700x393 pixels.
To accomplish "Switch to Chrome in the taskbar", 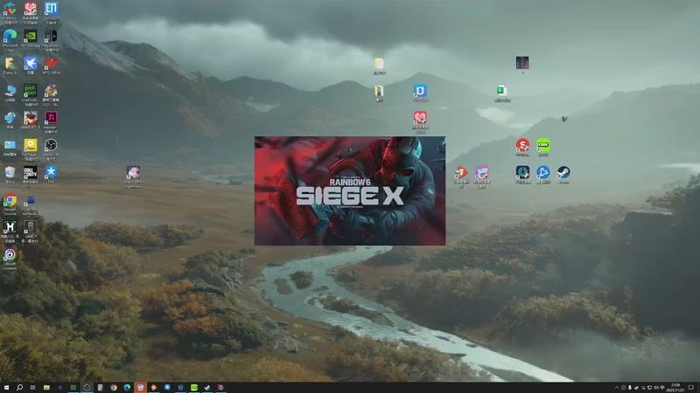I will click(114, 388).
